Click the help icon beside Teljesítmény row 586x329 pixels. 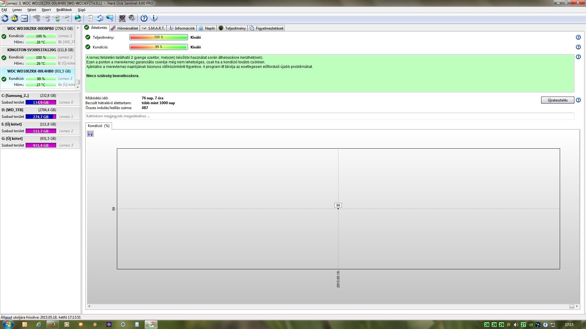[578, 37]
